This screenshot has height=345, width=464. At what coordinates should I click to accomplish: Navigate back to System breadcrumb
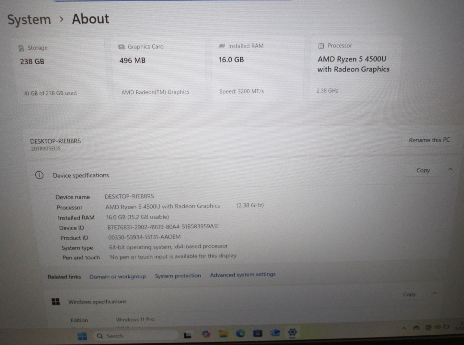[x=29, y=20]
